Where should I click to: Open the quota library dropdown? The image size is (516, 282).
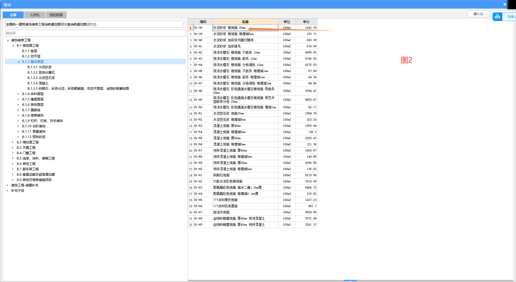(184, 24)
